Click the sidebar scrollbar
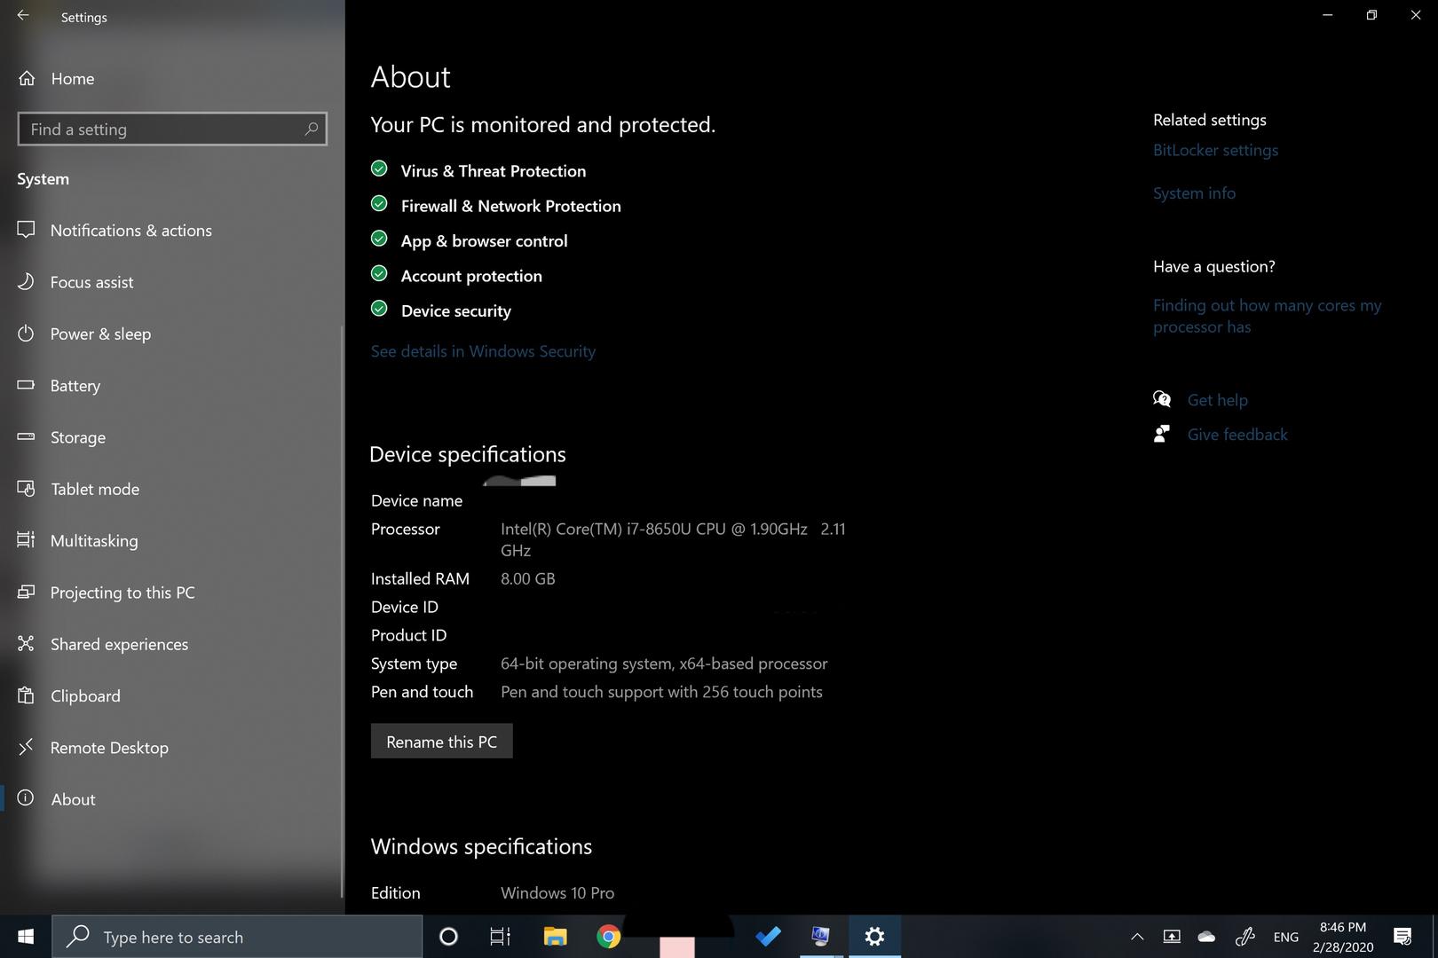 click(342, 612)
